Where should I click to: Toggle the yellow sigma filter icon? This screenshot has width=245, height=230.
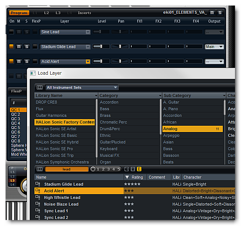click(x=139, y=169)
